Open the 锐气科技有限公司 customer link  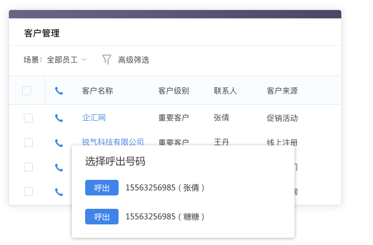click(113, 143)
